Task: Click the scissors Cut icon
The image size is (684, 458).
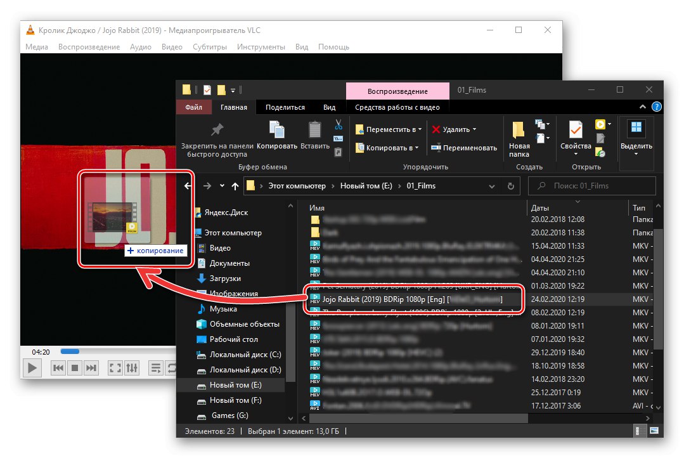Action: click(x=339, y=126)
